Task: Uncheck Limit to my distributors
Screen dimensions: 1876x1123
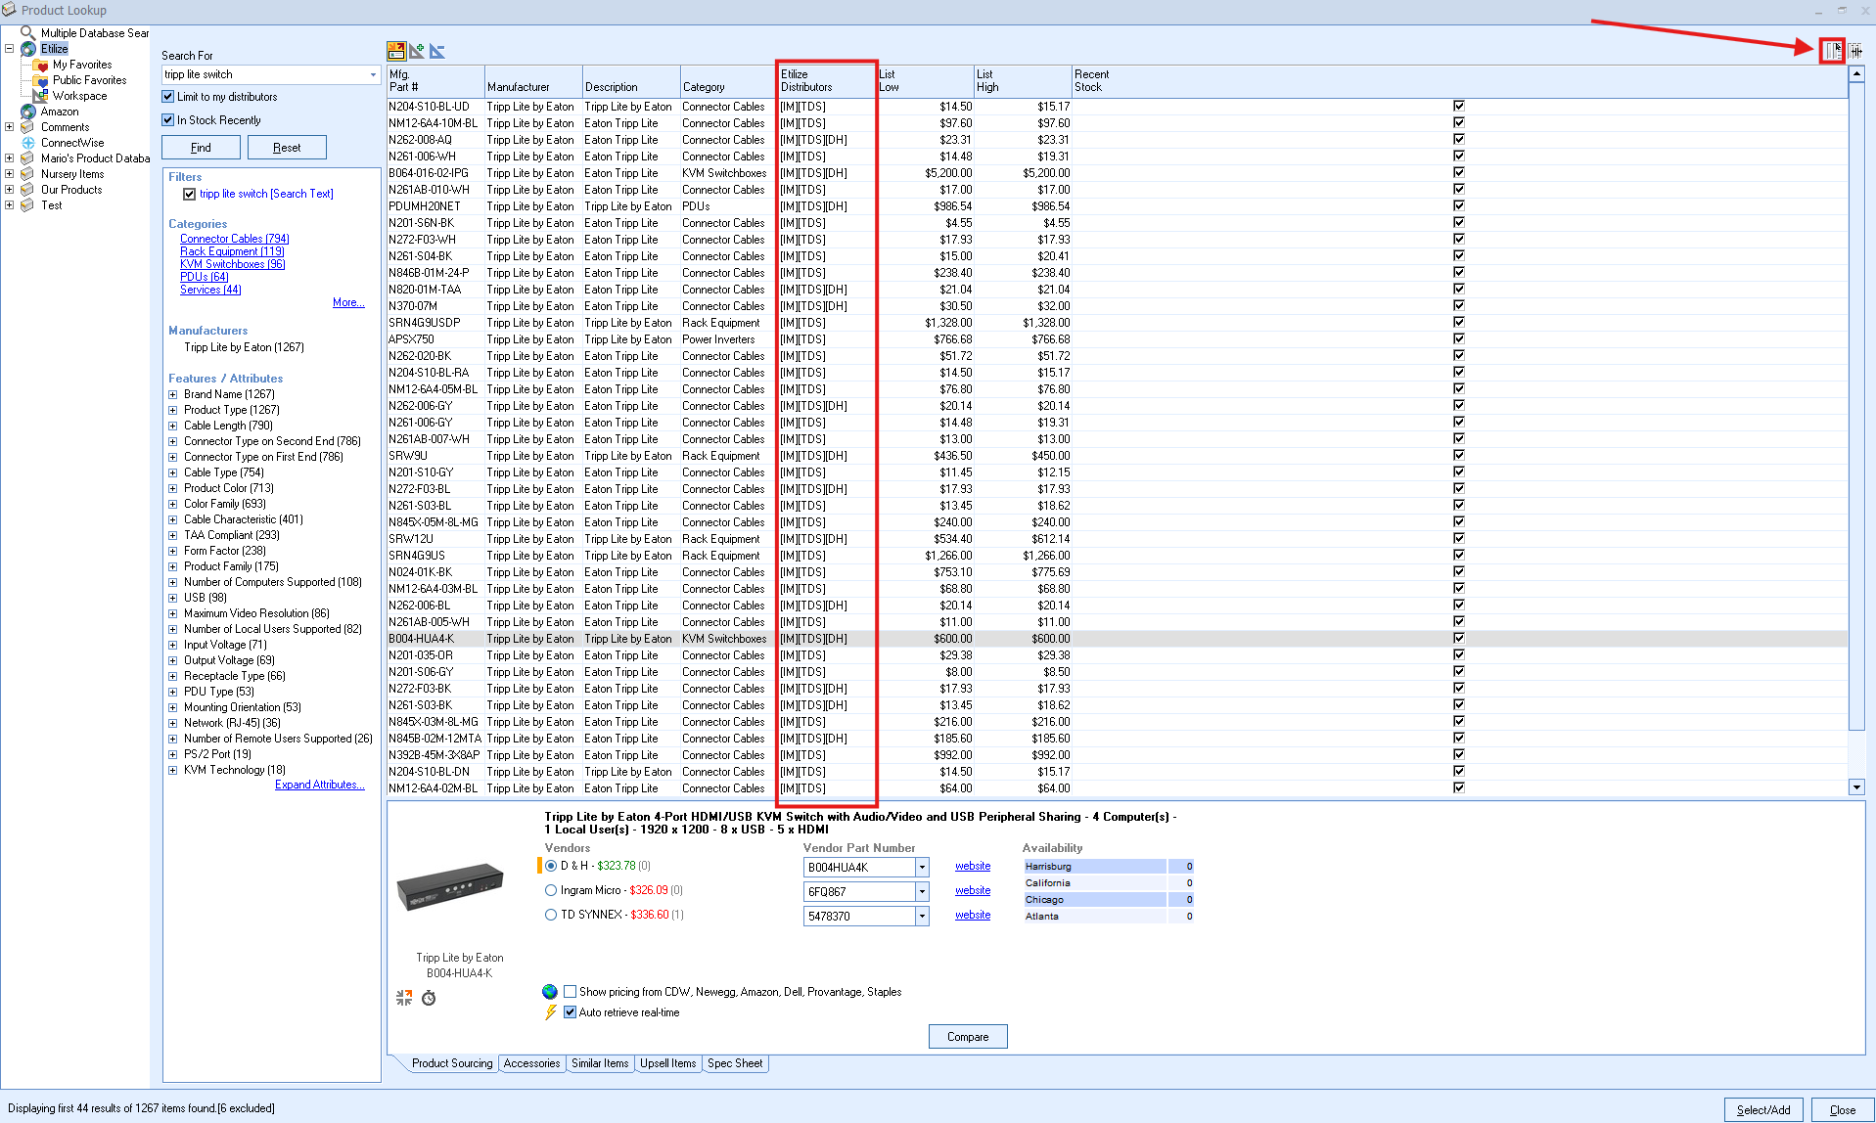Action: pyautogui.click(x=168, y=97)
